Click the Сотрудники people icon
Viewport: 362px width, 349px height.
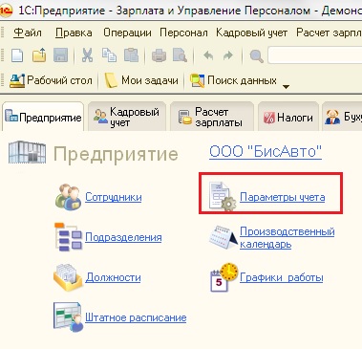point(68,196)
